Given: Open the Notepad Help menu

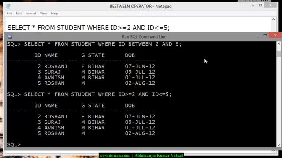Looking at the screenshot, I should [54, 14].
